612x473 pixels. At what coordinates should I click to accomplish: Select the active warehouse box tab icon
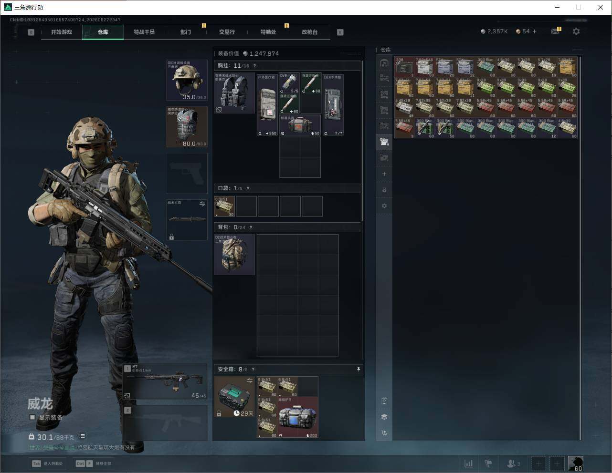(x=384, y=141)
